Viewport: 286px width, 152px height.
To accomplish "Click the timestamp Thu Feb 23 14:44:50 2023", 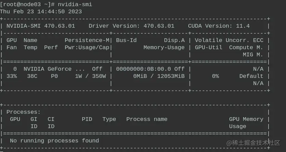I will click(41, 11).
